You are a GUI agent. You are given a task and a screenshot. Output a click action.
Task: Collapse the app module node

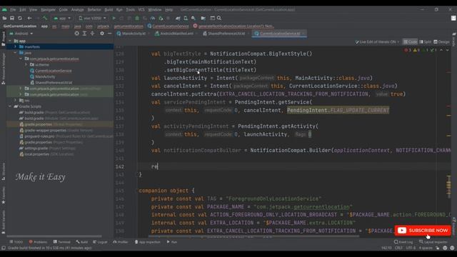(x=11, y=41)
